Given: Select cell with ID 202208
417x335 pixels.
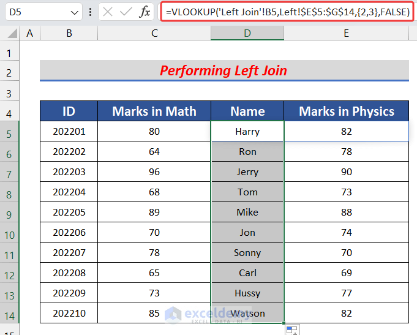Looking at the screenshot, I should [69, 273].
